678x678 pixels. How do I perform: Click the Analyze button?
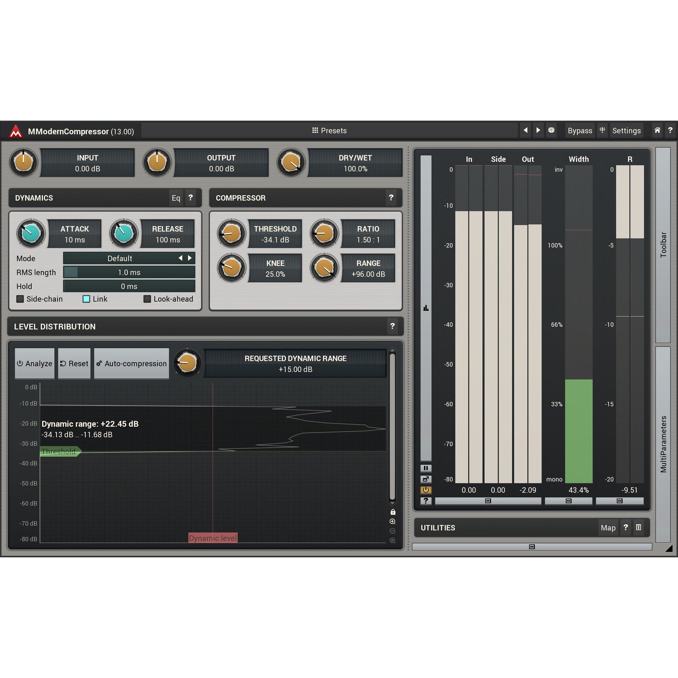35,364
